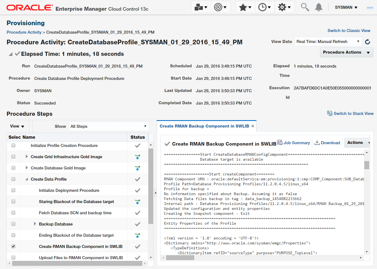
Task: Open the Targets menu icon
Action: (x=220, y=7)
